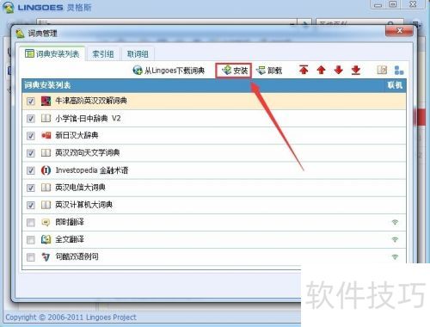Open search box dropdown in Lingoes window

(292, 24)
